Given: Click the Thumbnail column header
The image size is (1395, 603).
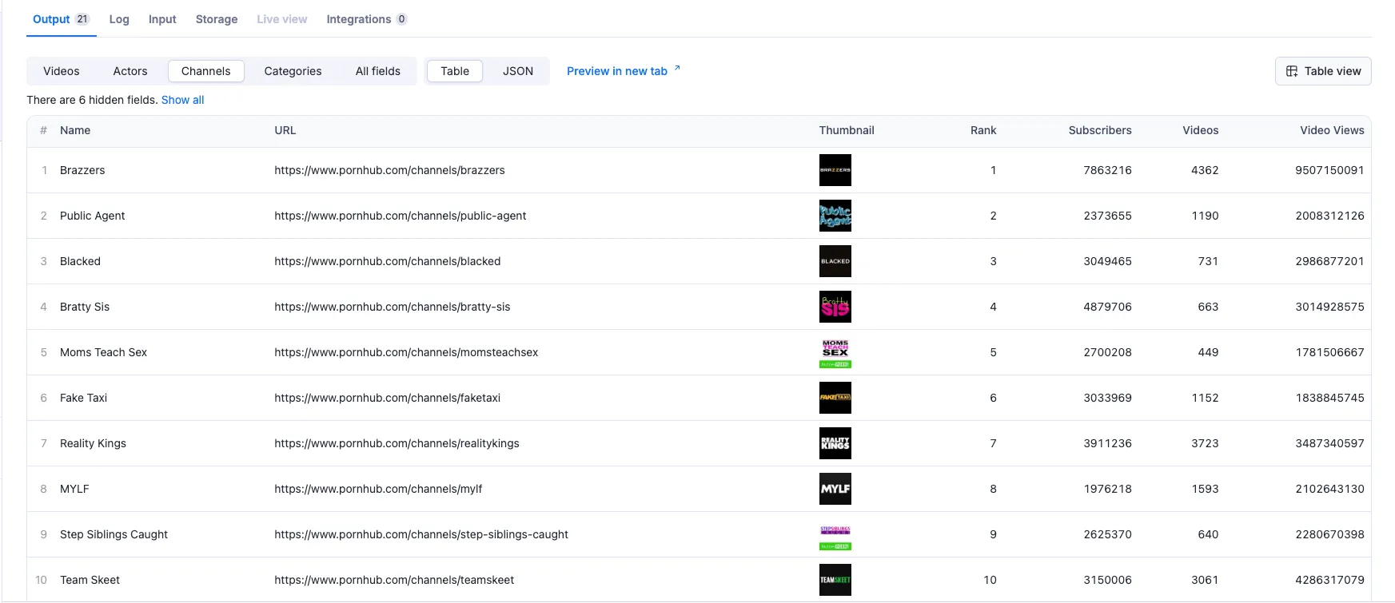Looking at the screenshot, I should 847,130.
